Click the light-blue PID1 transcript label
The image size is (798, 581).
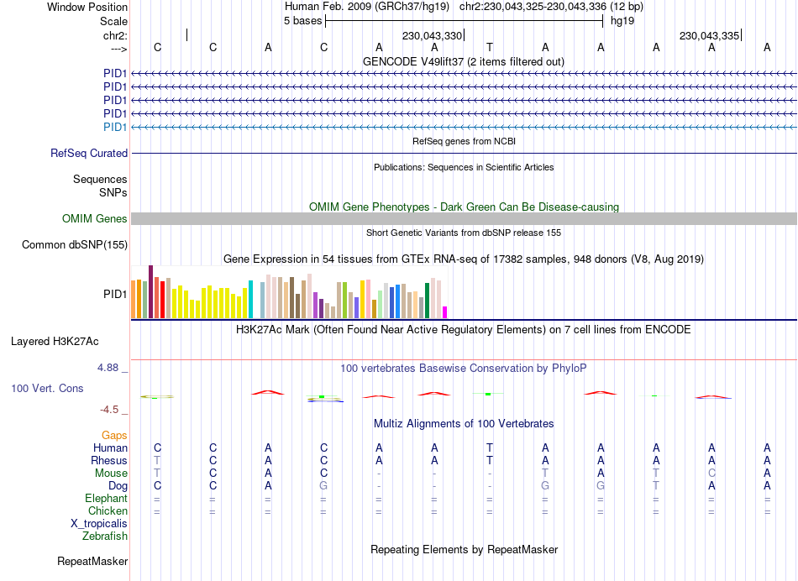point(115,127)
